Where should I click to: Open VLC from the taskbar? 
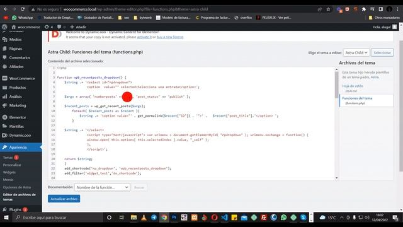(x=144, y=218)
